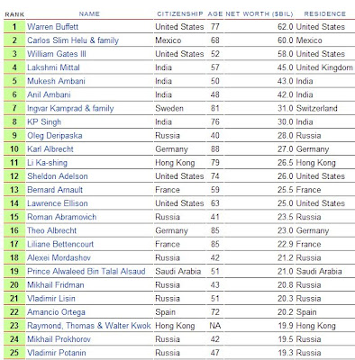This screenshot has height=360, width=355.
Task: Click the Residence column header
Action: tap(325, 13)
